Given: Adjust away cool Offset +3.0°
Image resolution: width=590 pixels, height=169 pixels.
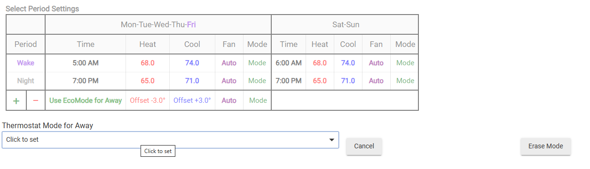Looking at the screenshot, I should tap(192, 100).
